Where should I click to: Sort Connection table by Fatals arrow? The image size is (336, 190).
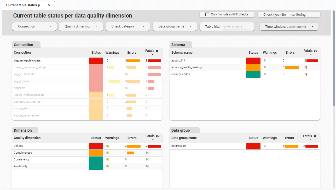tap(152, 55)
